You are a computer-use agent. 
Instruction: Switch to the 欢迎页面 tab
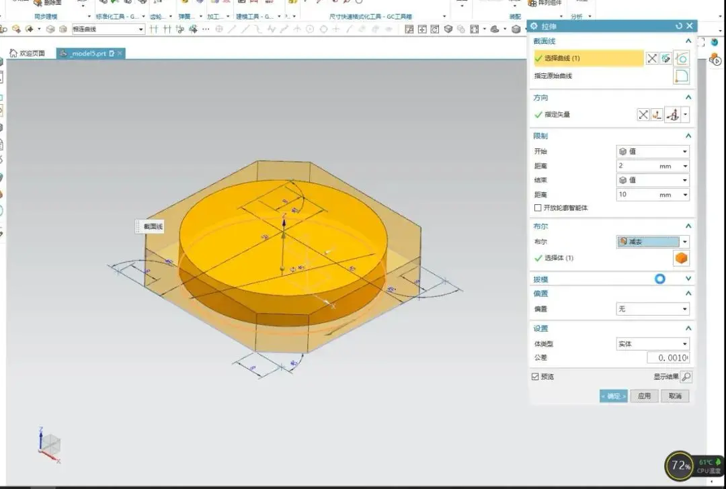pyautogui.click(x=28, y=53)
